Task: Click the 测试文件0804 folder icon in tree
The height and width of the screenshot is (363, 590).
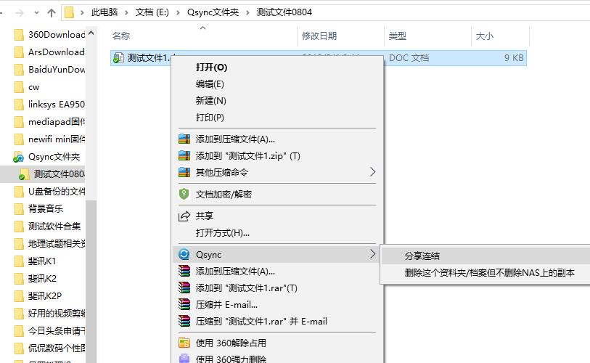Action: point(24,174)
